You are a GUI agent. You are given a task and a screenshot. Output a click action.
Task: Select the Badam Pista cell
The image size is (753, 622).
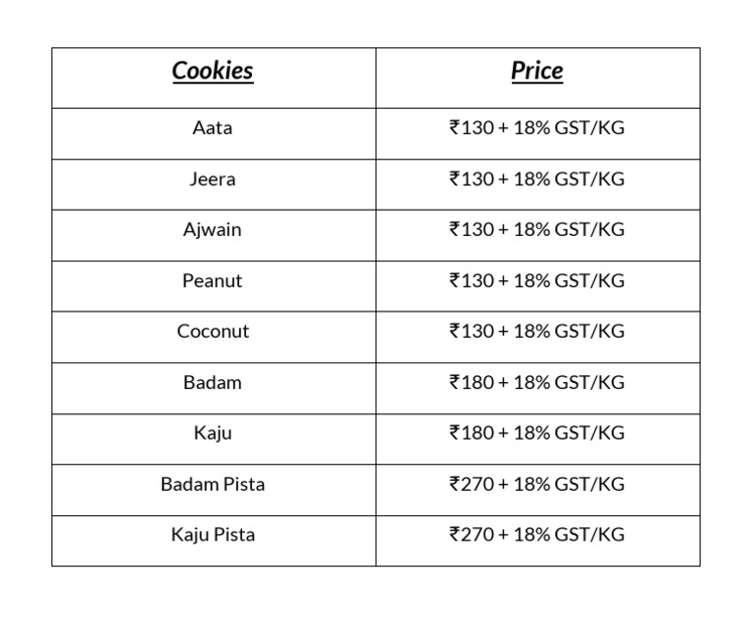[x=213, y=485]
